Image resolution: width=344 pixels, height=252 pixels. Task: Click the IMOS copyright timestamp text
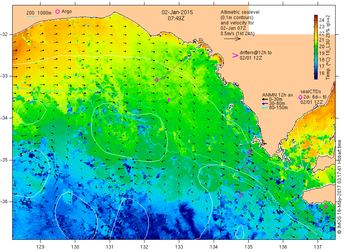click(x=339, y=187)
